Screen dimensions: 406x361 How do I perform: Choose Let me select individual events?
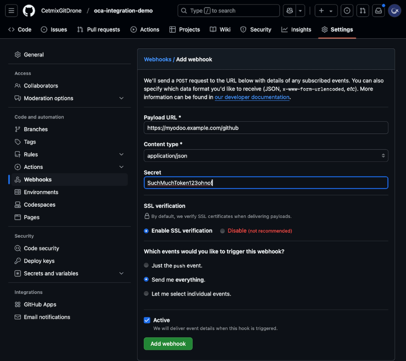tap(146, 294)
